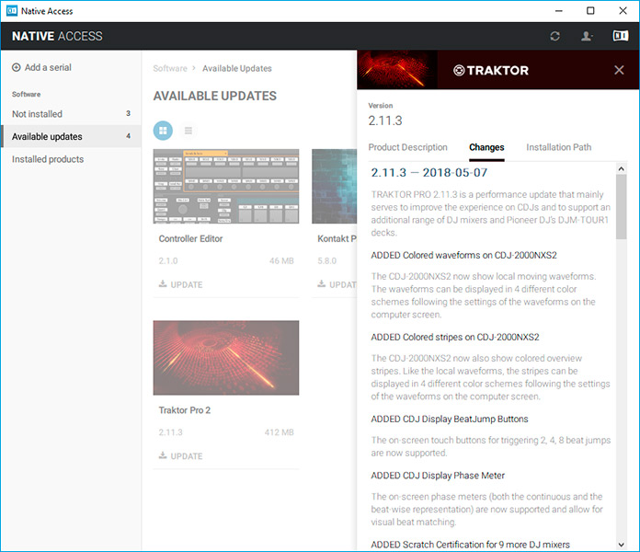This screenshot has width=640, height=552.
Task: Click the Traktor Pro 2 thumbnail
Action: click(x=225, y=358)
